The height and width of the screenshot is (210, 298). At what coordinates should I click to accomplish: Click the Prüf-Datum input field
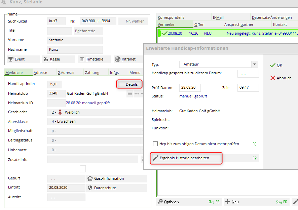[190, 88]
